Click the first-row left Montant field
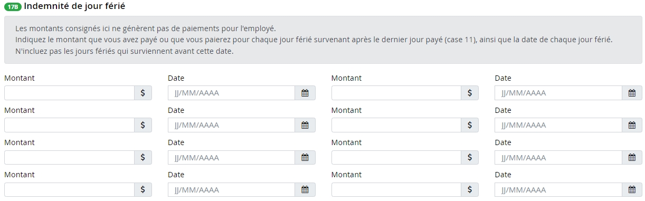645x201 pixels. click(69, 93)
